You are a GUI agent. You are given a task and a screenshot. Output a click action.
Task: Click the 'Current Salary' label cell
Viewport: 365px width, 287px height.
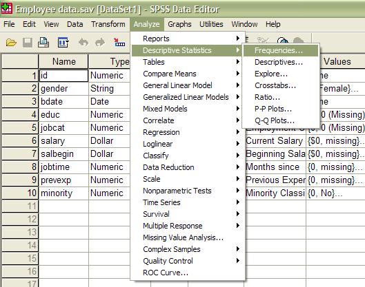point(275,140)
